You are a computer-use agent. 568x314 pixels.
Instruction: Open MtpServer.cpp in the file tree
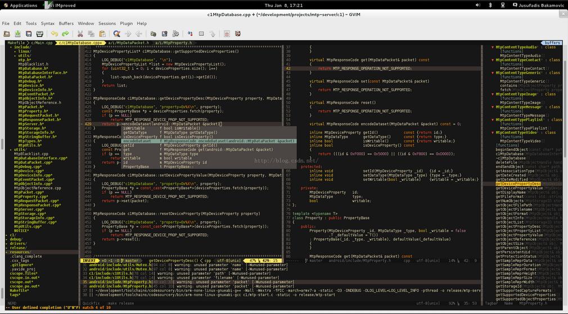pos(29,210)
